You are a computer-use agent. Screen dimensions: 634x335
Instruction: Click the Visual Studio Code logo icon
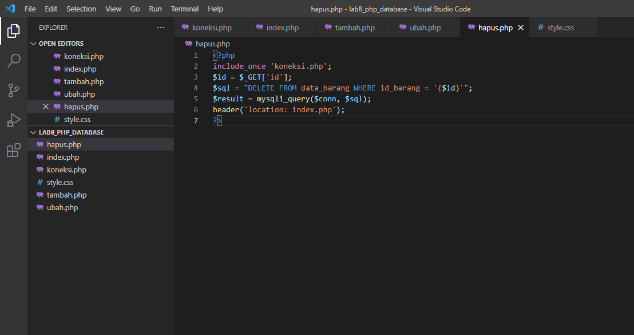(9, 9)
